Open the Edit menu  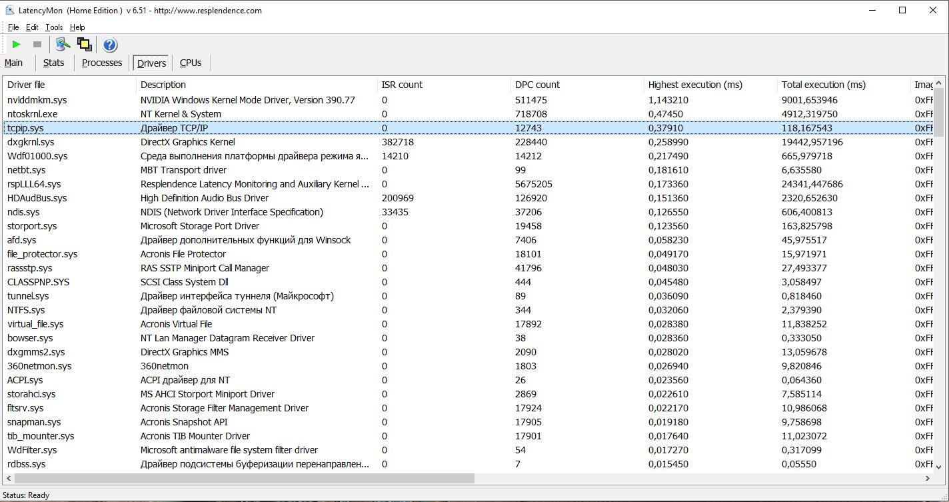pyautogui.click(x=32, y=27)
